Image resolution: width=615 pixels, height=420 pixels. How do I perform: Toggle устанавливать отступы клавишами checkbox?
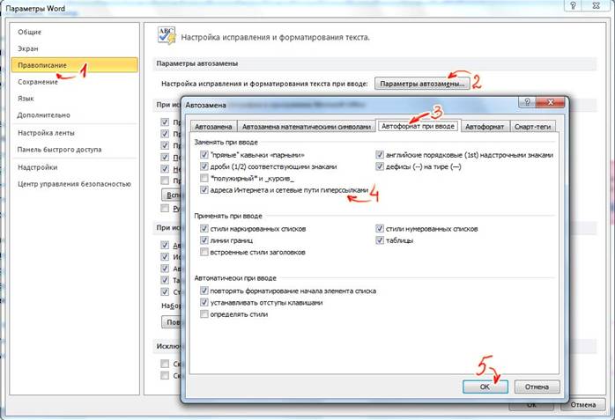click(x=204, y=303)
